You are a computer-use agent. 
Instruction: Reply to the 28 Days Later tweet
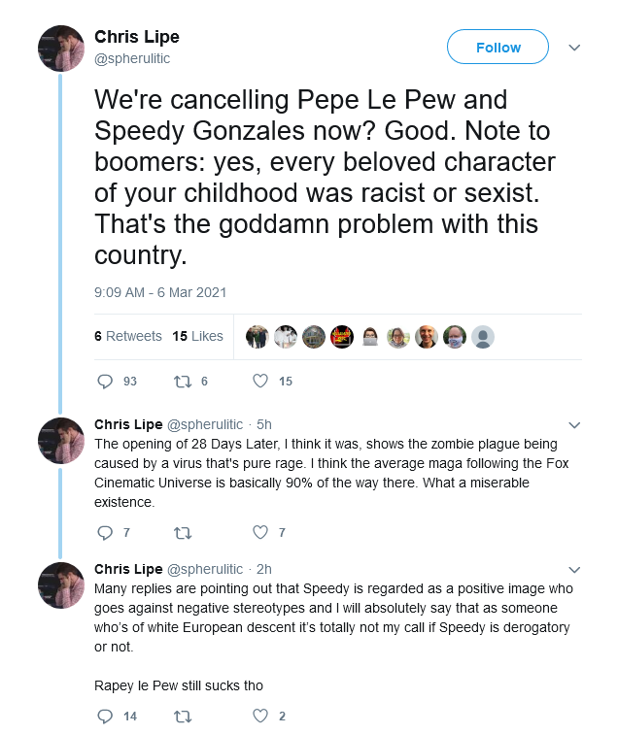point(105,533)
